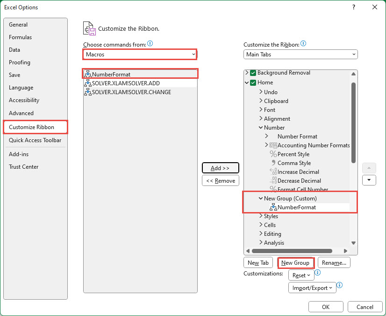Select the SOLVER.ADD macro icon
Screen dimensions: 386x316
click(x=88, y=83)
